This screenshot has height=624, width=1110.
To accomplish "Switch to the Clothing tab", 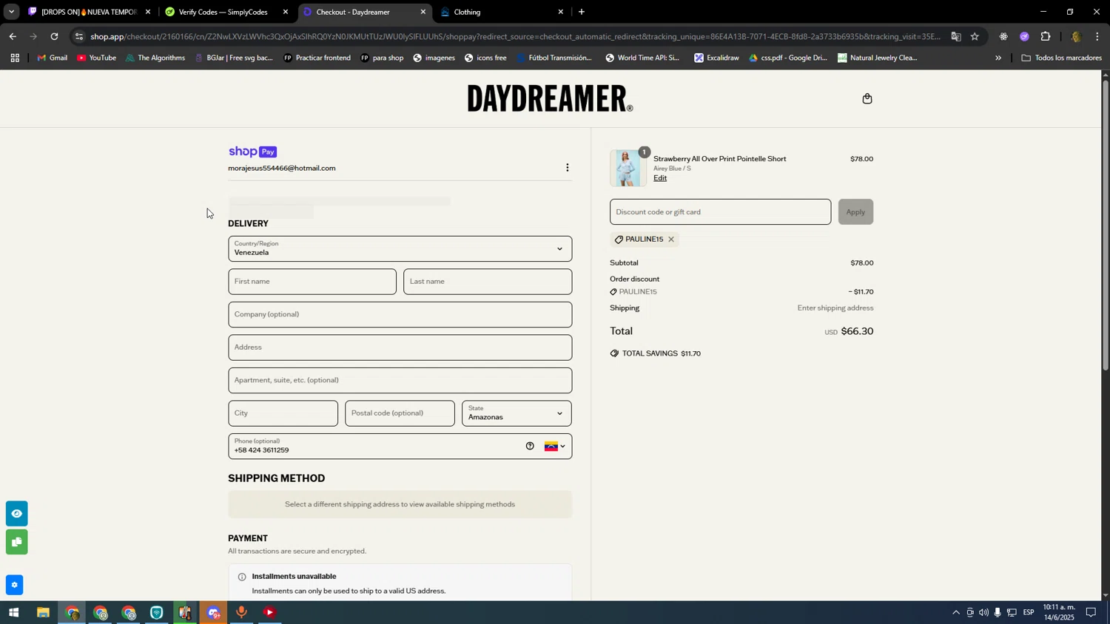I will [x=501, y=12].
